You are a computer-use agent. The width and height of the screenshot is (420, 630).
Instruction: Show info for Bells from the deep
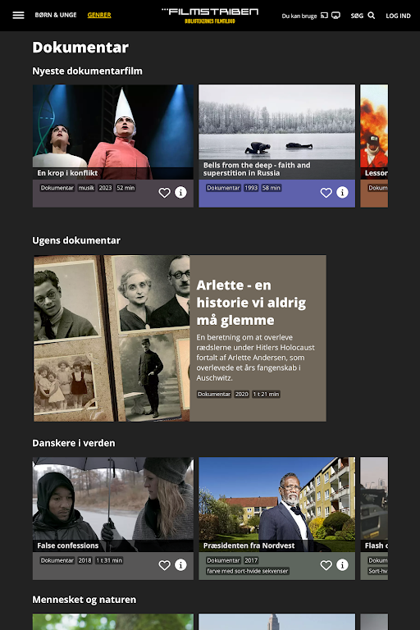342,193
